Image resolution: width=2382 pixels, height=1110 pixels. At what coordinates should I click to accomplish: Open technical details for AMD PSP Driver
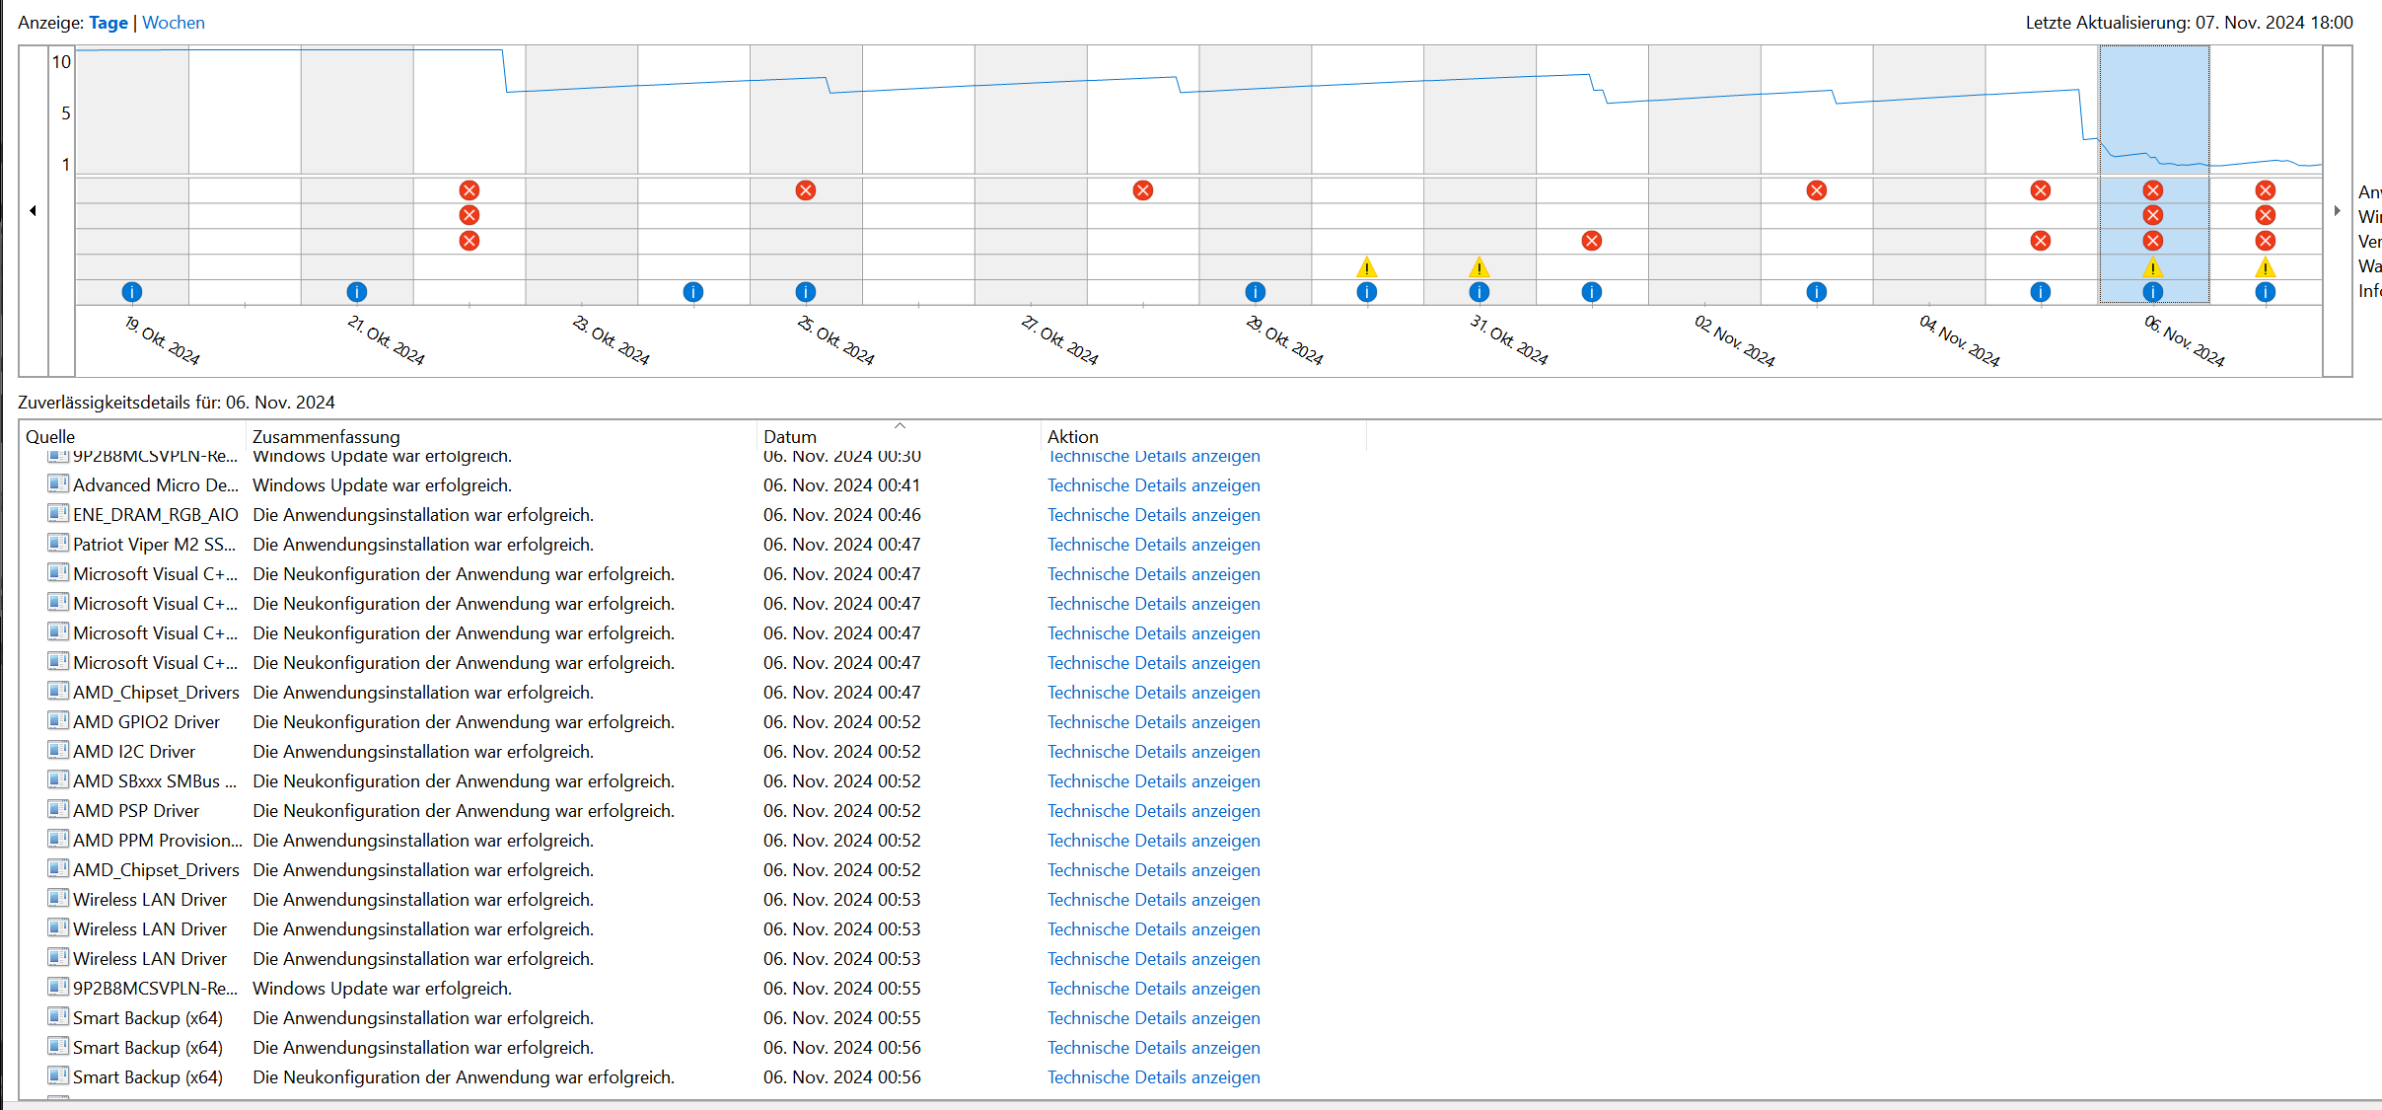pyautogui.click(x=1153, y=811)
